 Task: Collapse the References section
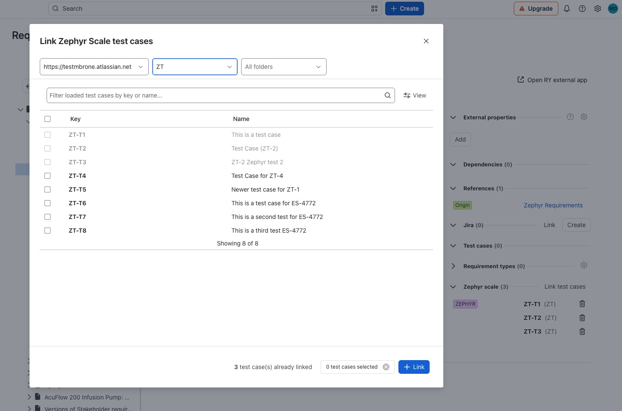tap(453, 188)
